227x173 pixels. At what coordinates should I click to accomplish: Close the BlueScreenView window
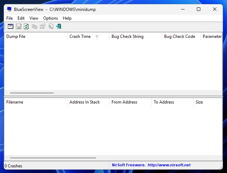(x=215, y=9)
